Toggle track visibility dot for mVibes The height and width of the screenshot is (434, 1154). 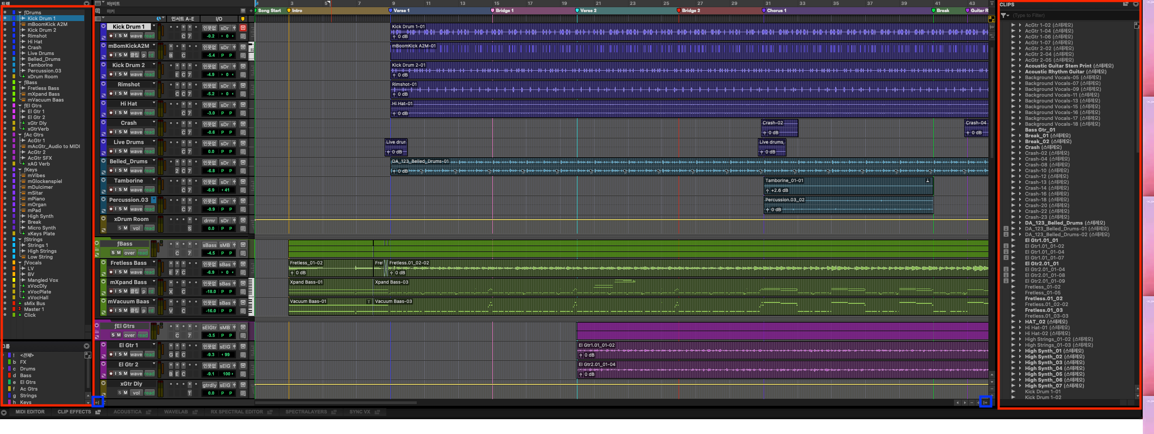pos(5,175)
